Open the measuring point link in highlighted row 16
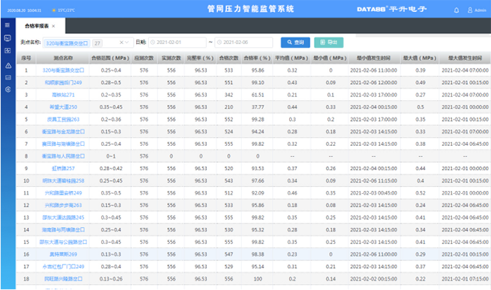The image size is (491, 290). (63, 255)
